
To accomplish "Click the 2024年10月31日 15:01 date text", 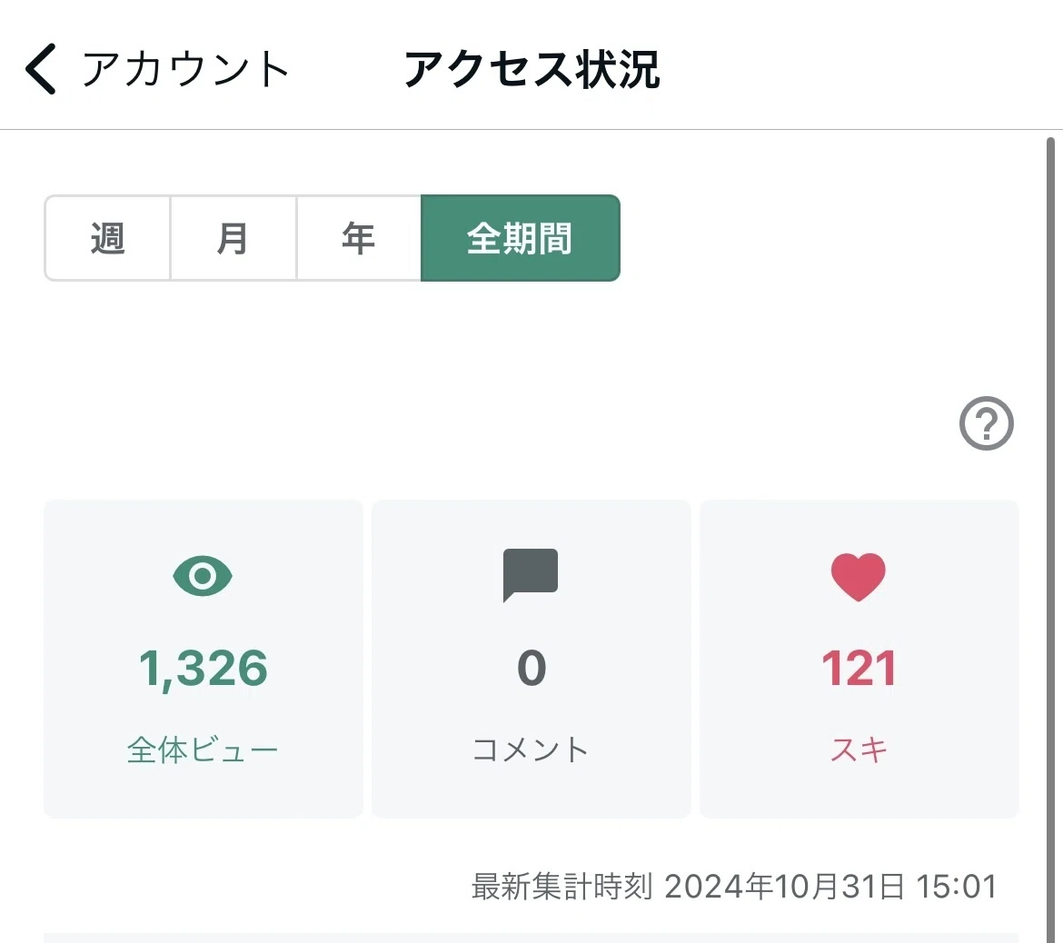I will [x=830, y=887].
